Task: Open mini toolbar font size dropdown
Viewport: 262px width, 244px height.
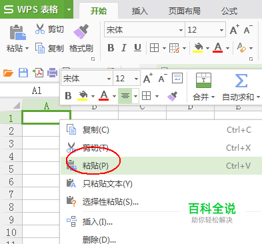Action: [136, 79]
